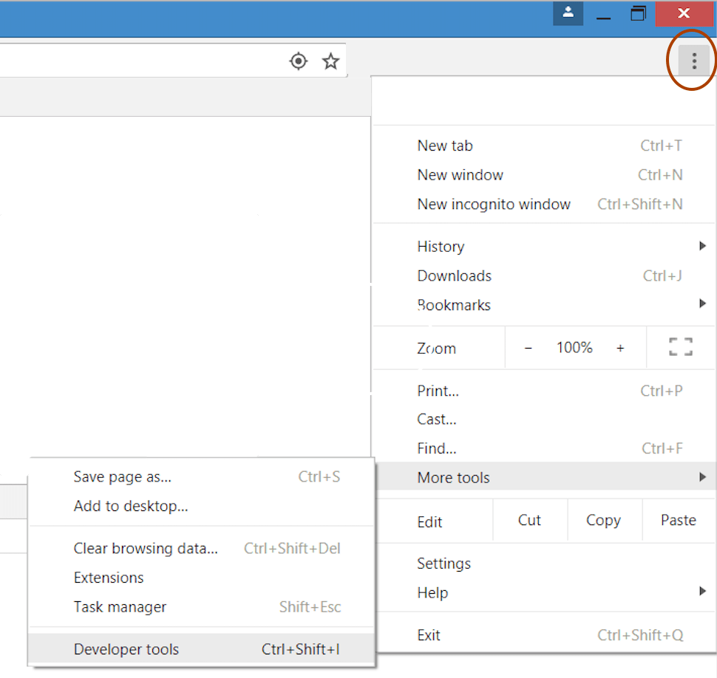Open the user profile icon in title bar

(568, 13)
